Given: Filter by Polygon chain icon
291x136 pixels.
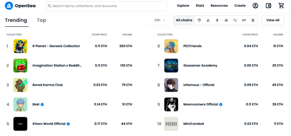Looking at the screenshot, I should click(x=235, y=20).
